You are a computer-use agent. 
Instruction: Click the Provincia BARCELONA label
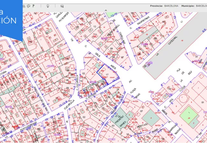tap(164, 6)
